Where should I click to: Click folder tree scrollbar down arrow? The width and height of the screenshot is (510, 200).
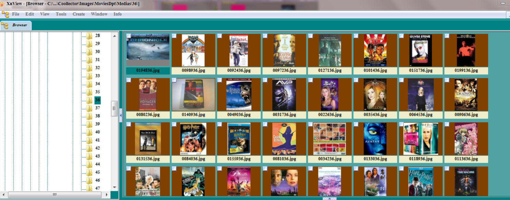tap(115, 188)
